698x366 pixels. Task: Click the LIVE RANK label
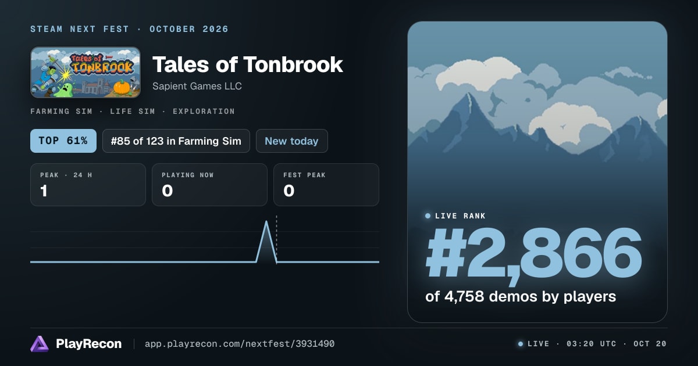[460, 216]
